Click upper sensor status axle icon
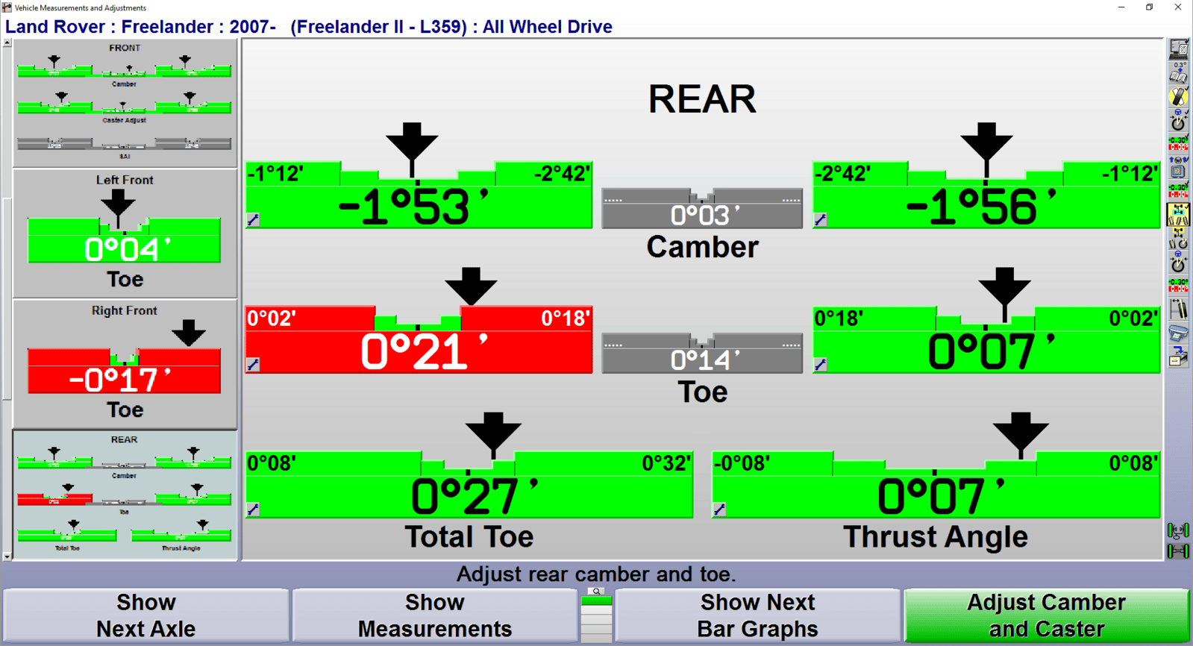1193x646 pixels. [1178, 530]
